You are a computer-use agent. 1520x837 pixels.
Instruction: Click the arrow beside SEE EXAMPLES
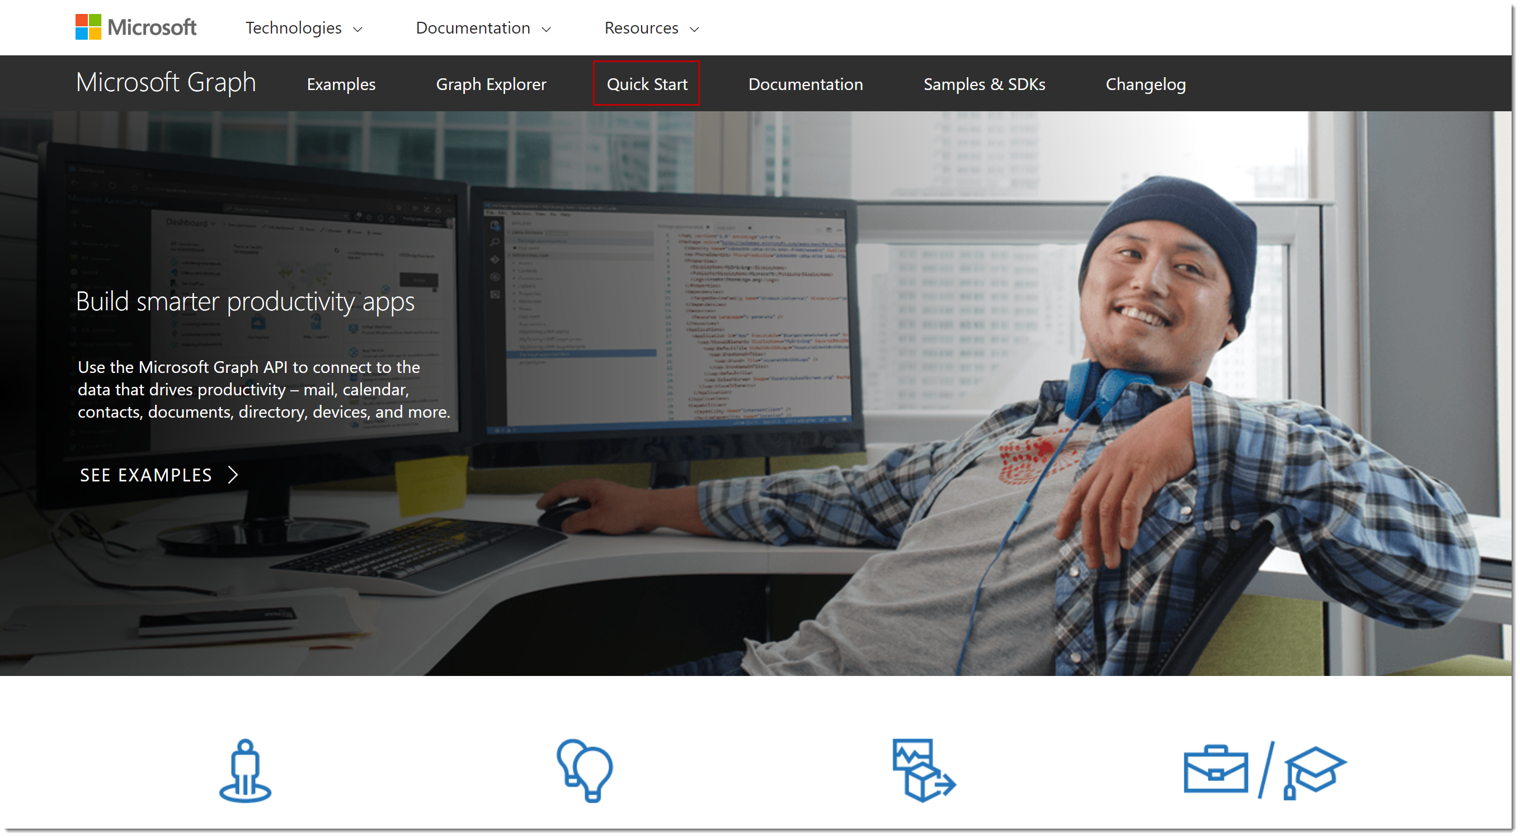coord(234,475)
